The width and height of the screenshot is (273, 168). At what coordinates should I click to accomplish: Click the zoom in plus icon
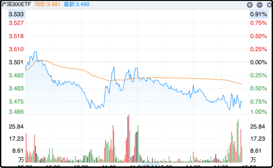(250, 5)
